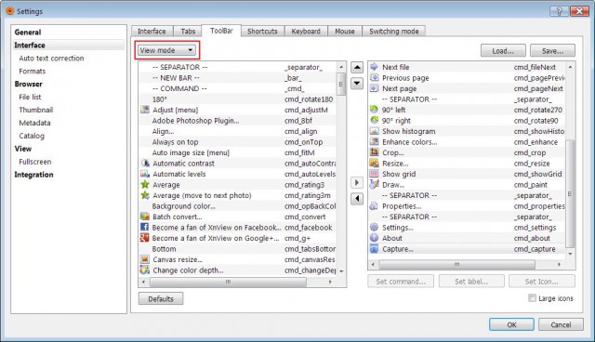Viewport: 595px width, 342px height.
Task: Enable the Large icons checkbox
Action: (533, 298)
